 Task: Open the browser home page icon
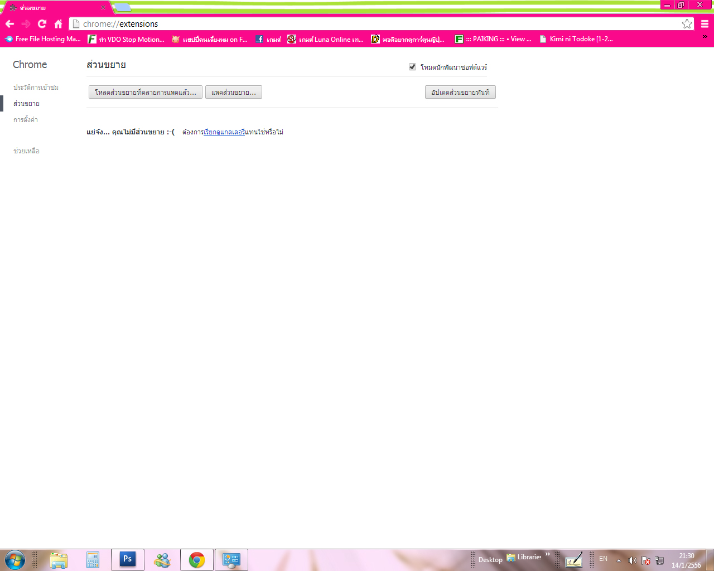[58, 24]
